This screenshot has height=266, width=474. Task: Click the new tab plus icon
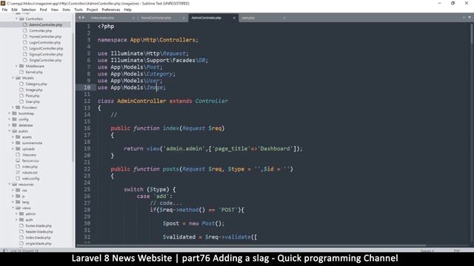click(x=464, y=18)
